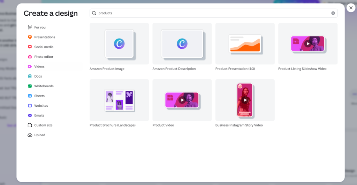Viewport: 357px width, 185px height.
Task: Click the search field containing products
Action: pyautogui.click(x=209, y=13)
